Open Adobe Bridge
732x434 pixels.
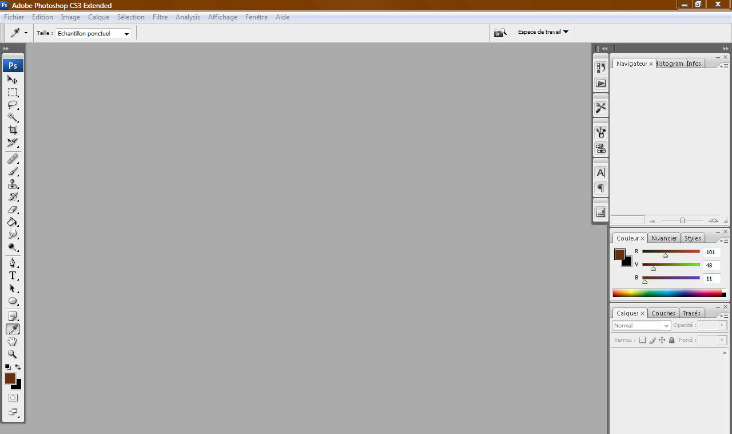click(500, 33)
